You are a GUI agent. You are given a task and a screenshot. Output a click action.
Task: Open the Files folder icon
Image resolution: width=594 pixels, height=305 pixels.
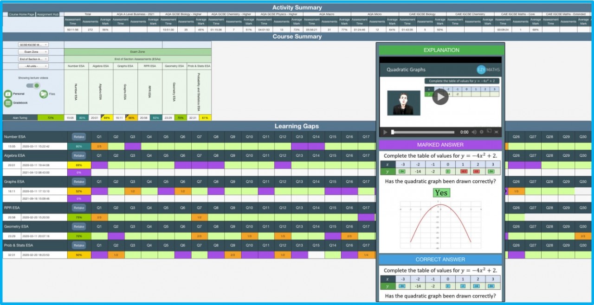(x=44, y=94)
